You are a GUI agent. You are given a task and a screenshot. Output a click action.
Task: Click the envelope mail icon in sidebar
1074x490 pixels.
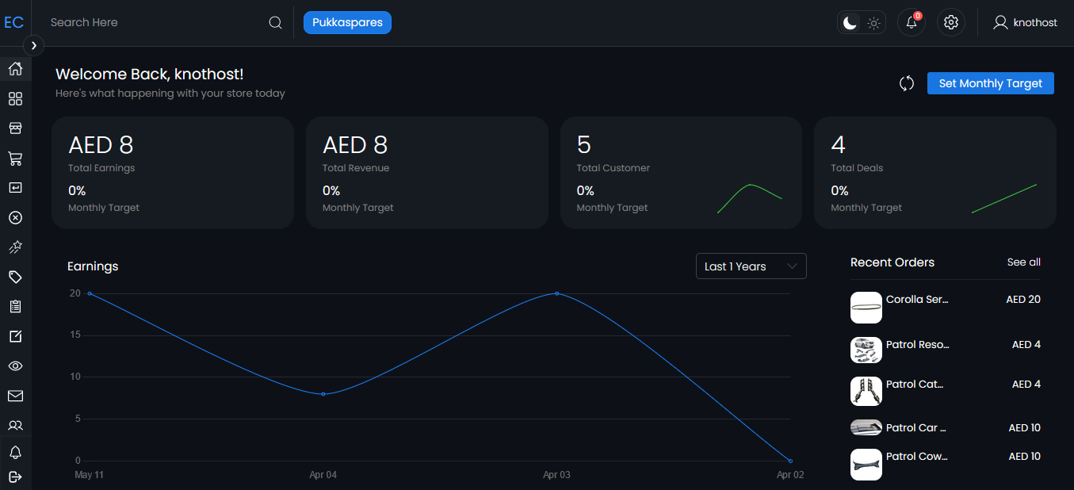15,396
